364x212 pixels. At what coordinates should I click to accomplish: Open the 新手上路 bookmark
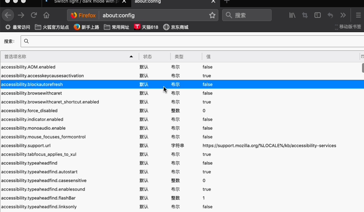(x=86, y=27)
